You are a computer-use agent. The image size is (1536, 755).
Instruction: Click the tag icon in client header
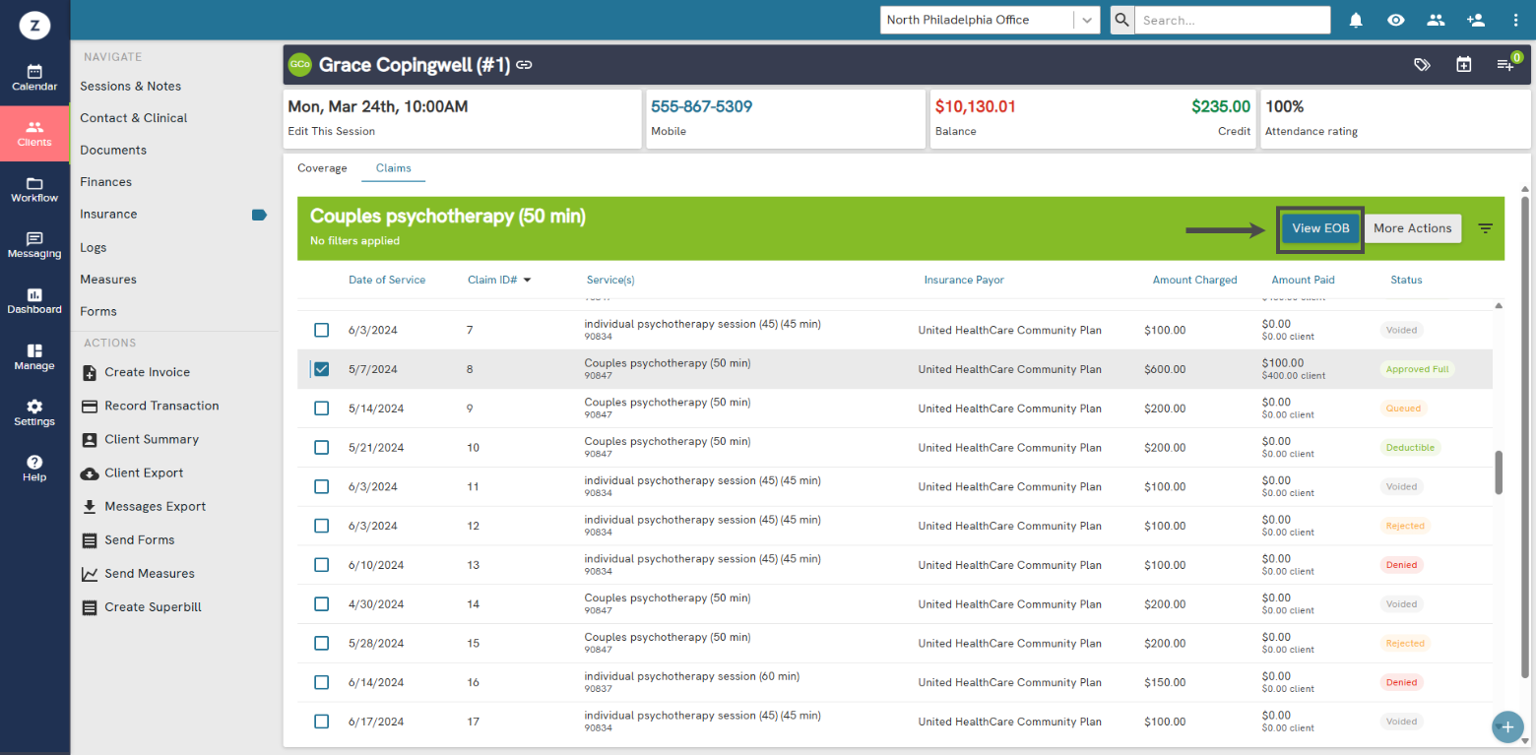tap(1422, 65)
